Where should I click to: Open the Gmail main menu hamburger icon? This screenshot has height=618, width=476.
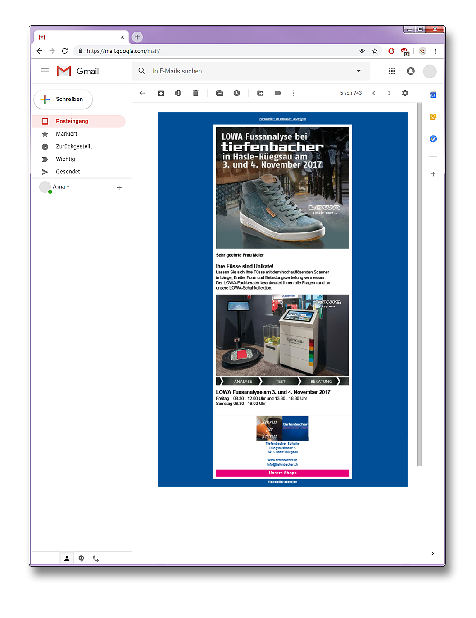point(45,71)
